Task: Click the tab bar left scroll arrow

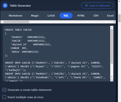Action: click(x=2, y=22)
